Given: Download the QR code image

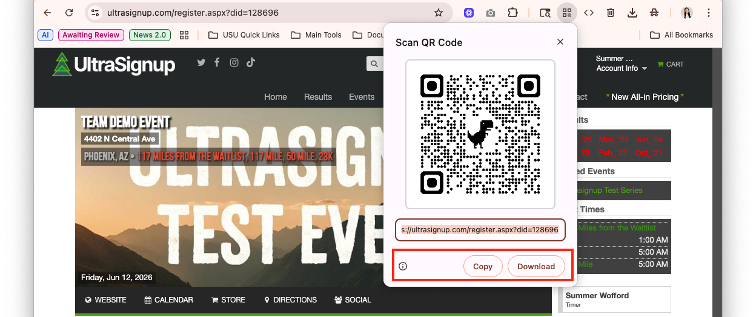Looking at the screenshot, I should click(536, 266).
